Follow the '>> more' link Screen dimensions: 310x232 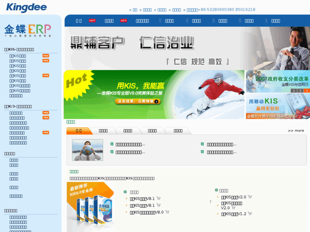(x=296, y=131)
